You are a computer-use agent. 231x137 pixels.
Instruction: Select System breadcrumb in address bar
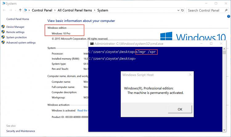(x=103, y=10)
